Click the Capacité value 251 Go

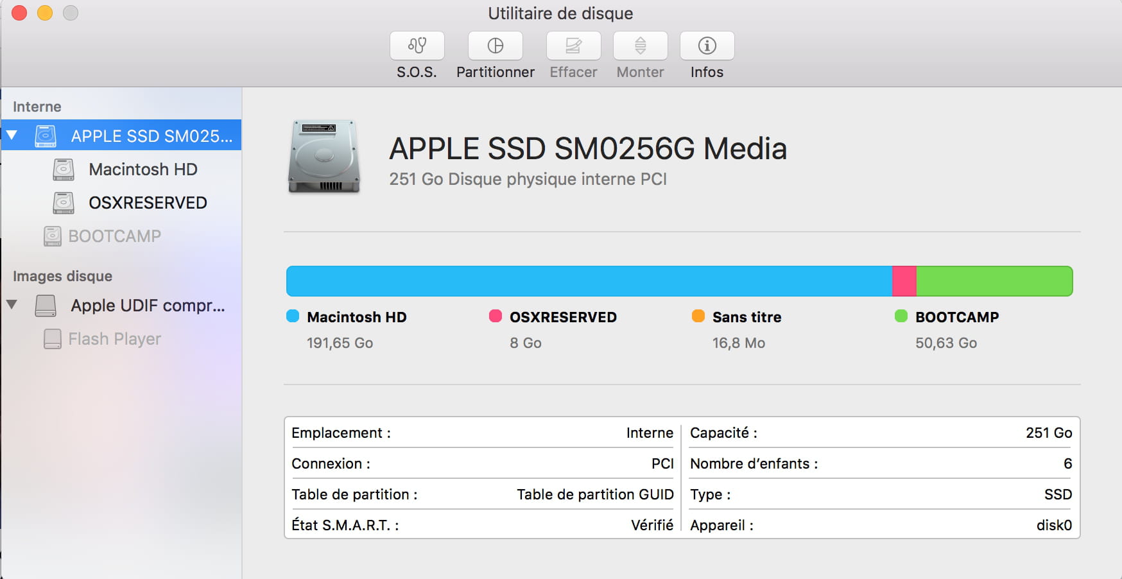1049,433
